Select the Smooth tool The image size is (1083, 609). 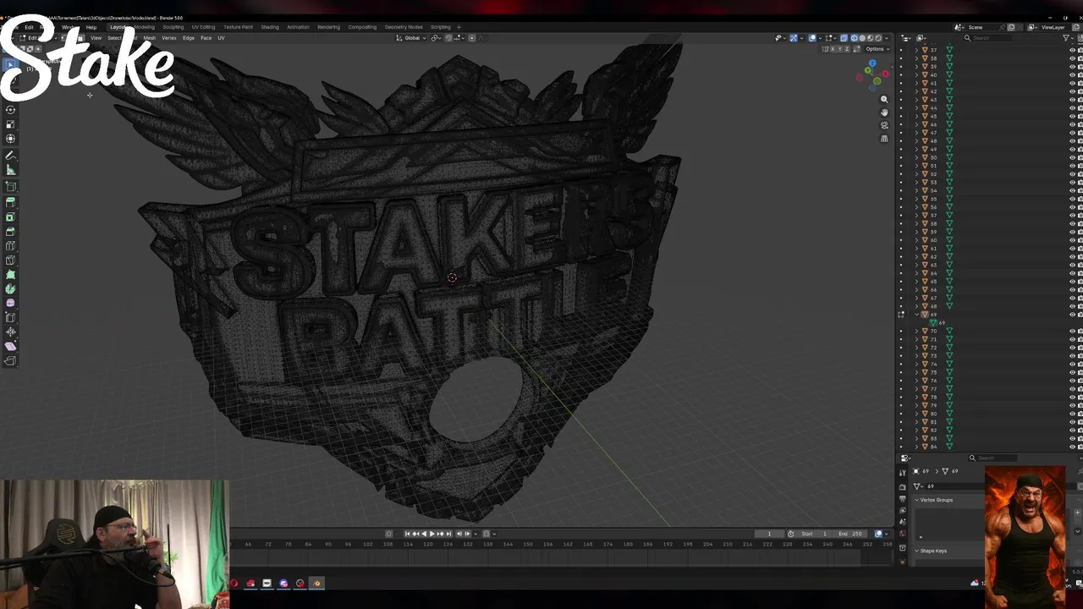click(10, 303)
